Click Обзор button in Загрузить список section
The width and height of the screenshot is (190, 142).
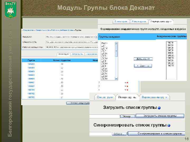(x=128, y=116)
